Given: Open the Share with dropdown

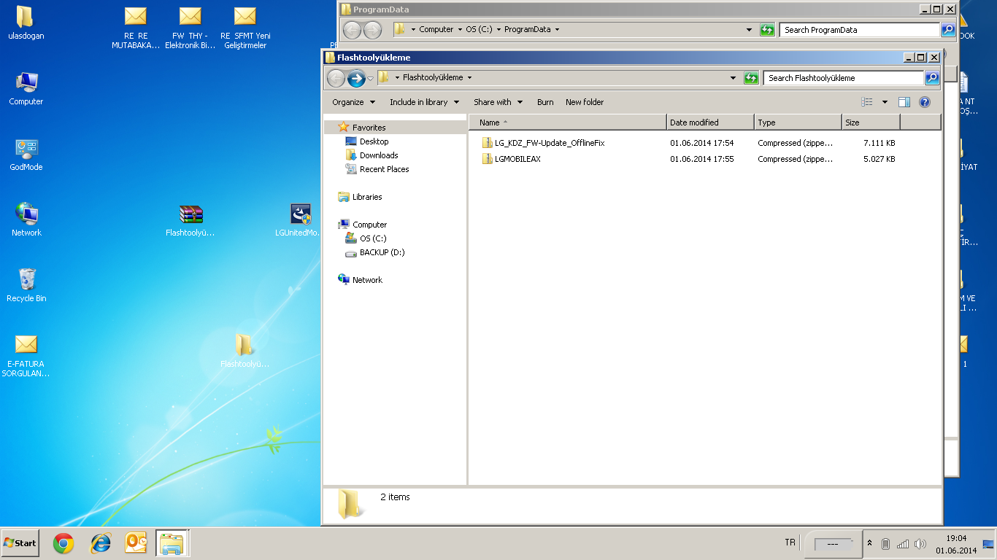Looking at the screenshot, I should click(x=498, y=102).
